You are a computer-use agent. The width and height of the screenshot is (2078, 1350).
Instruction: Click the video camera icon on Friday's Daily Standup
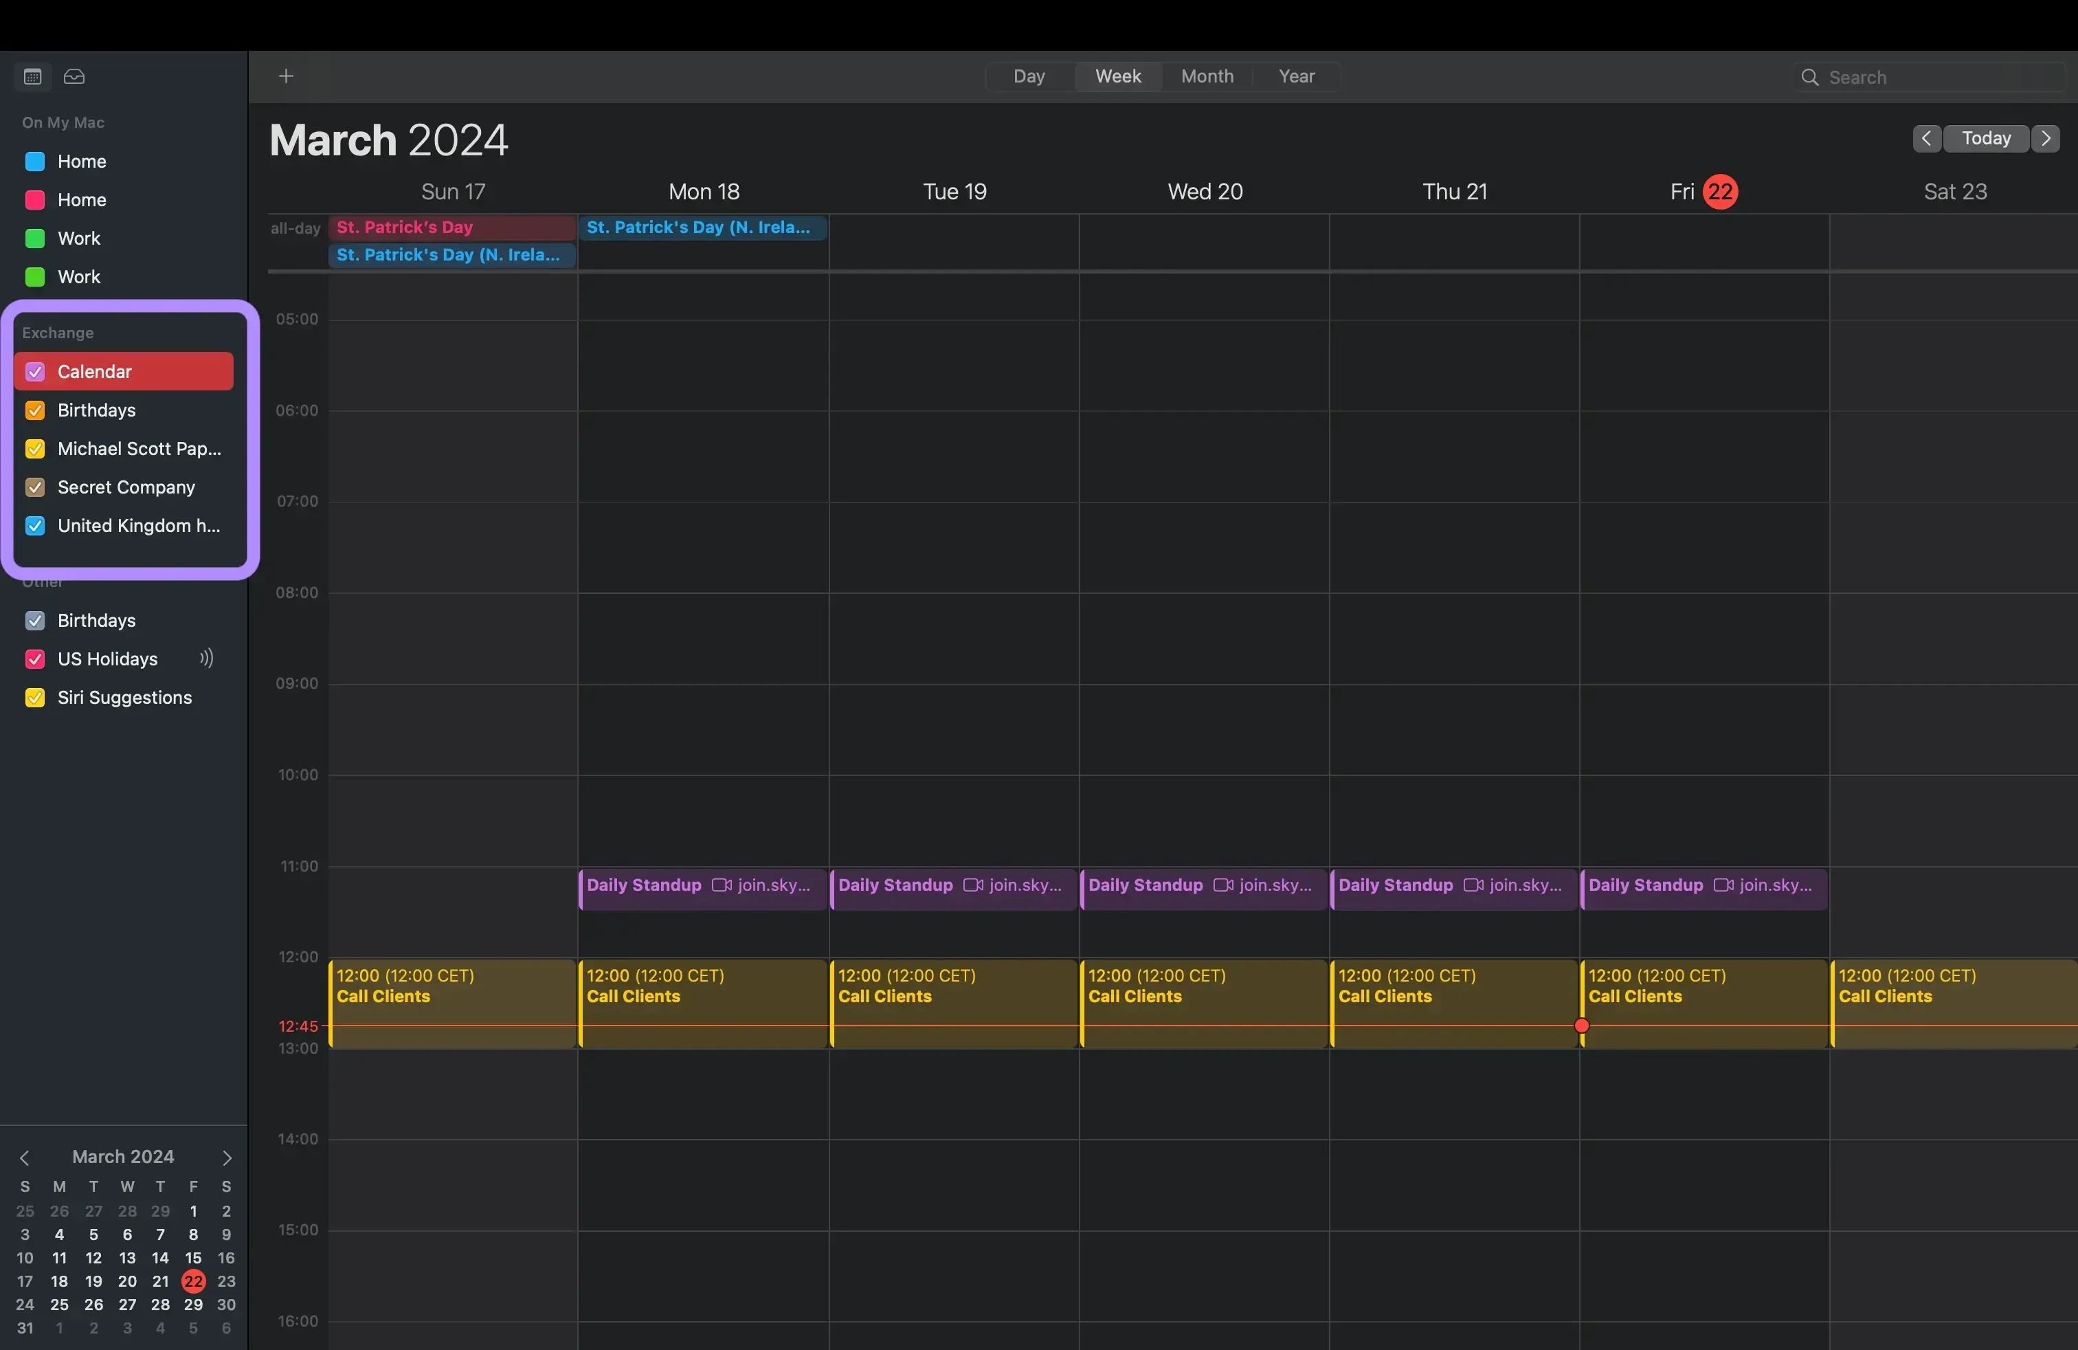click(x=1723, y=885)
